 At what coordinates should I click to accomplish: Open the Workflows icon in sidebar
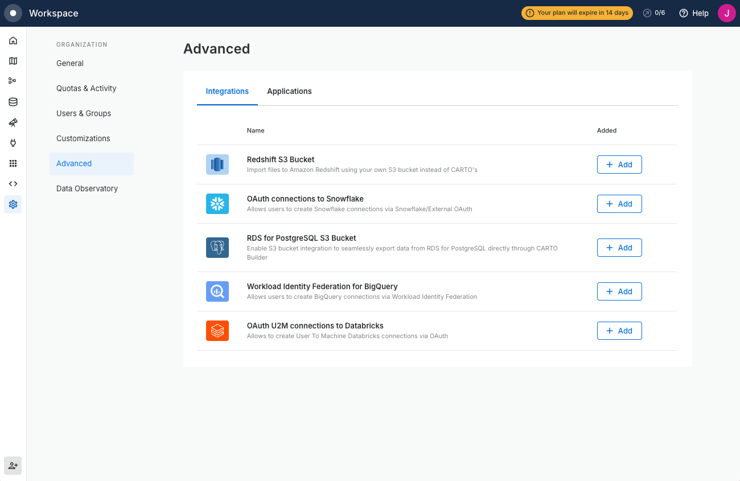(13, 81)
